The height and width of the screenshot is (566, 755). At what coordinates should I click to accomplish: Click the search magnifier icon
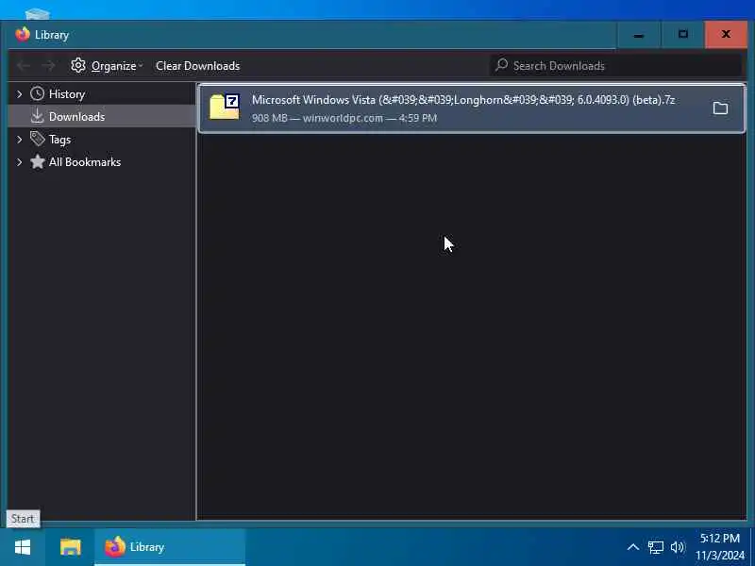(501, 65)
